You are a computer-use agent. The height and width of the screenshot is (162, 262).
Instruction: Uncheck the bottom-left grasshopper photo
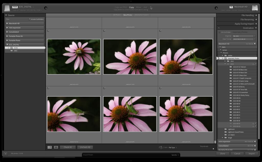coord(48,88)
